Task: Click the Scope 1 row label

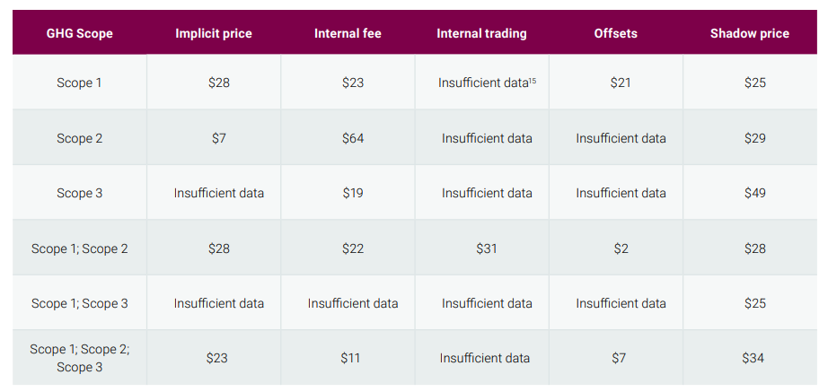Action: pyautogui.click(x=79, y=83)
